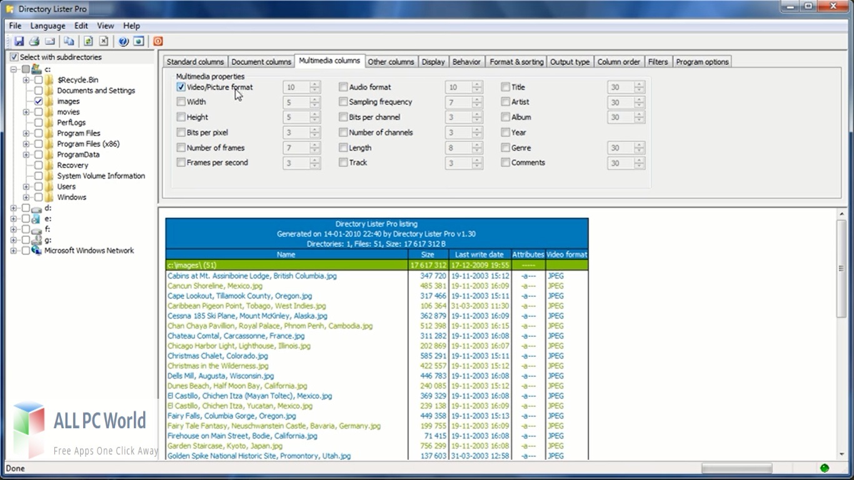Expand the Microsoft Windows Network node

pyautogui.click(x=14, y=251)
